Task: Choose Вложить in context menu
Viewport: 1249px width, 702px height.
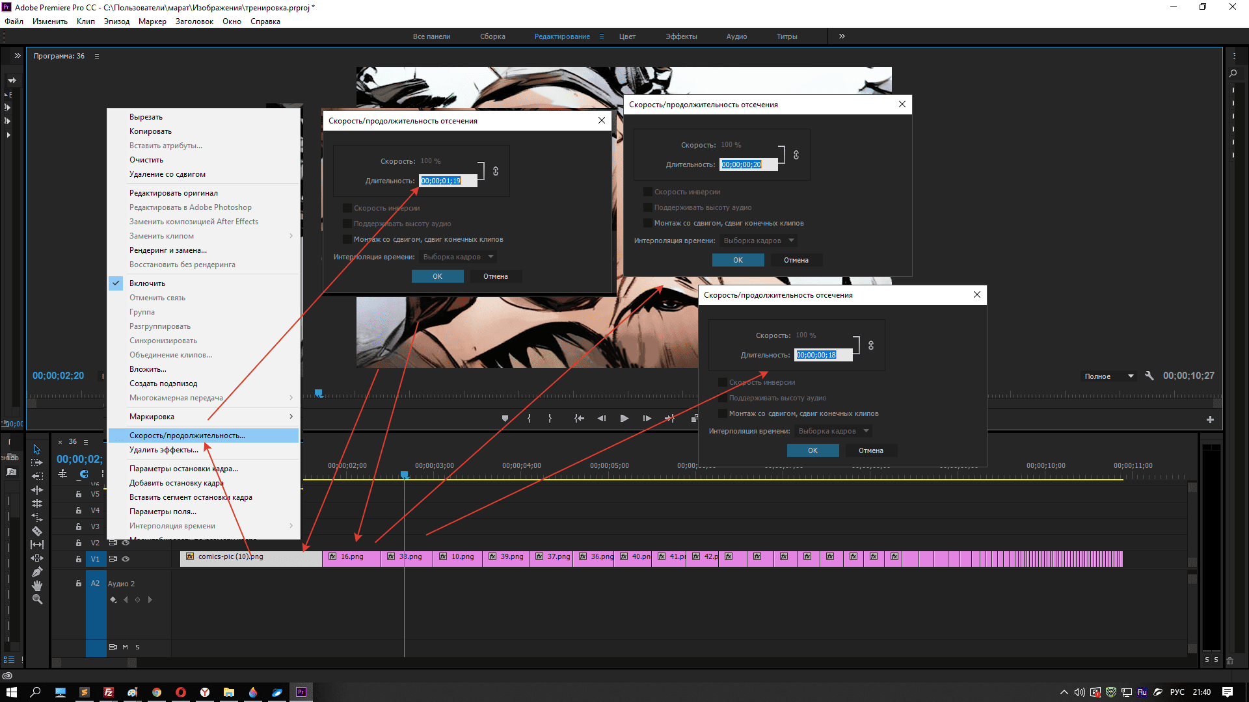Action: point(204,369)
